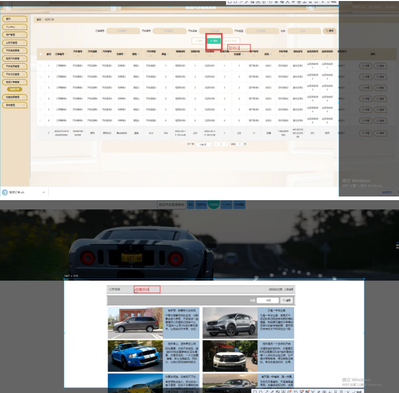This screenshot has height=393, width=399.
Task: Check the checkbox for table row 5
Action: [41, 110]
